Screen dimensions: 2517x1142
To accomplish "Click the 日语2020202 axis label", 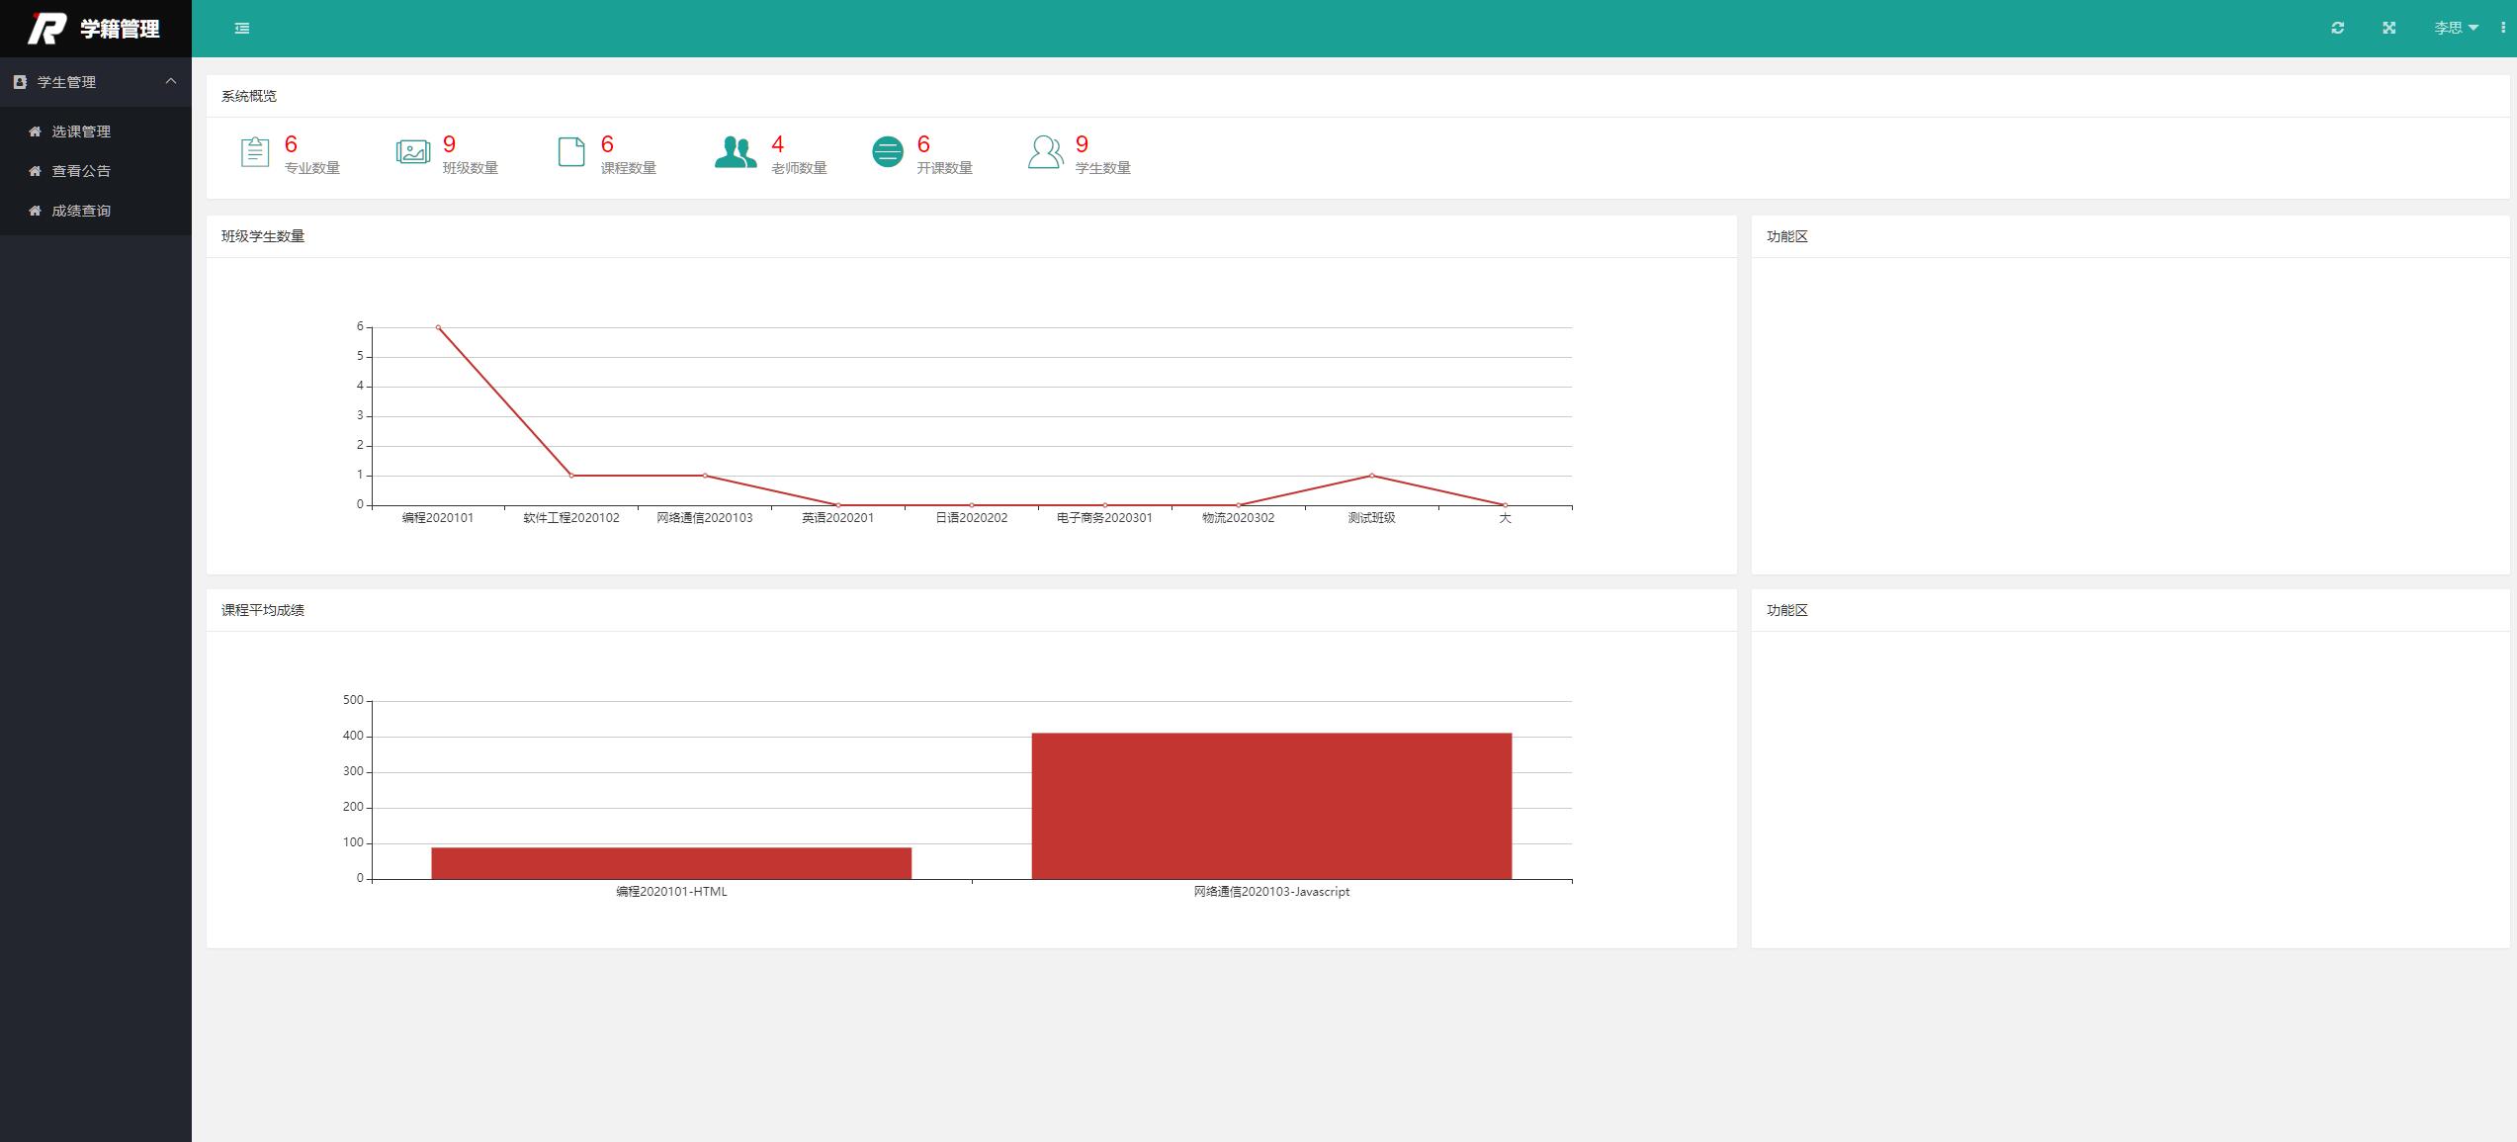I will point(972,518).
